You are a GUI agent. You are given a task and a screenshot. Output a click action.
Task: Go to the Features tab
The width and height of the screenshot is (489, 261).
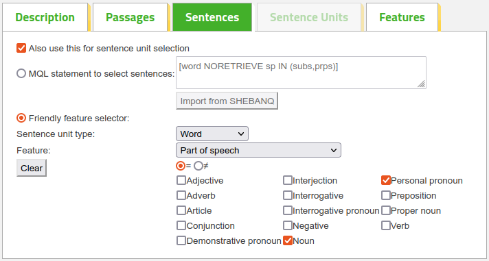[x=402, y=17]
